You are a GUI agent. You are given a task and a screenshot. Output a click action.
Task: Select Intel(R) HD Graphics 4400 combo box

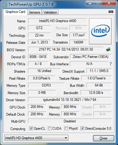point(36,138)
